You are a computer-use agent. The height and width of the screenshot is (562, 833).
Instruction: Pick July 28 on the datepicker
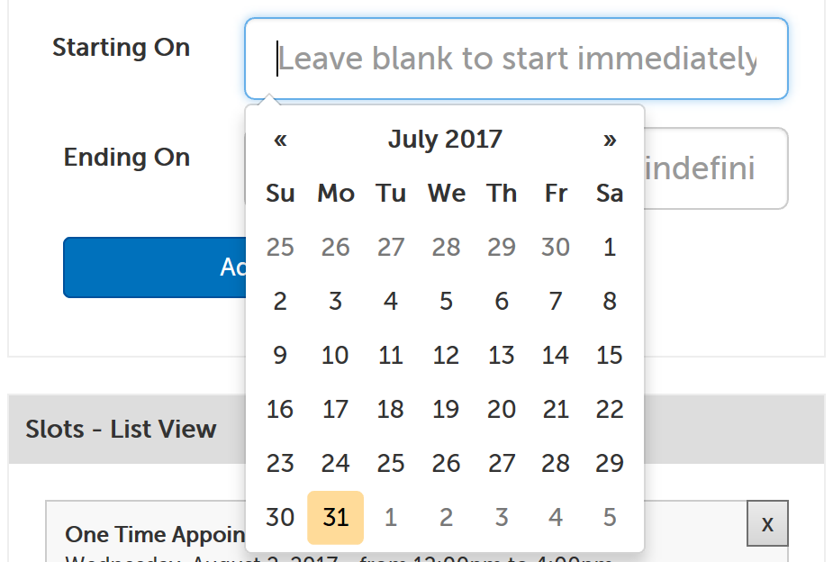coord(556,464)
